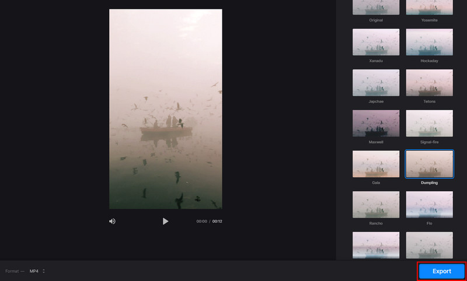Choose the Xanadu filter
This screenshot has width=467, height=281.
[376, 43]
